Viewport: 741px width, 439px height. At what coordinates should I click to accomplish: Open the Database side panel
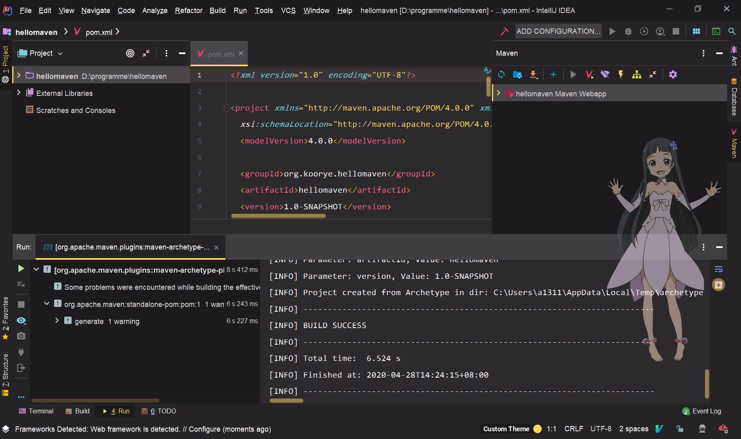734,97
